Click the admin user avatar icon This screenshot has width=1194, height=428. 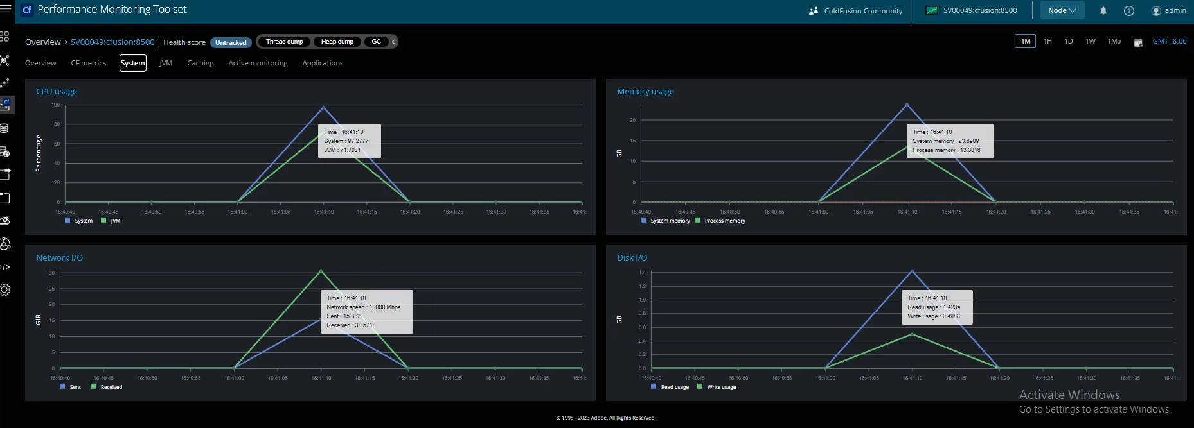[x=1156, y=11]
